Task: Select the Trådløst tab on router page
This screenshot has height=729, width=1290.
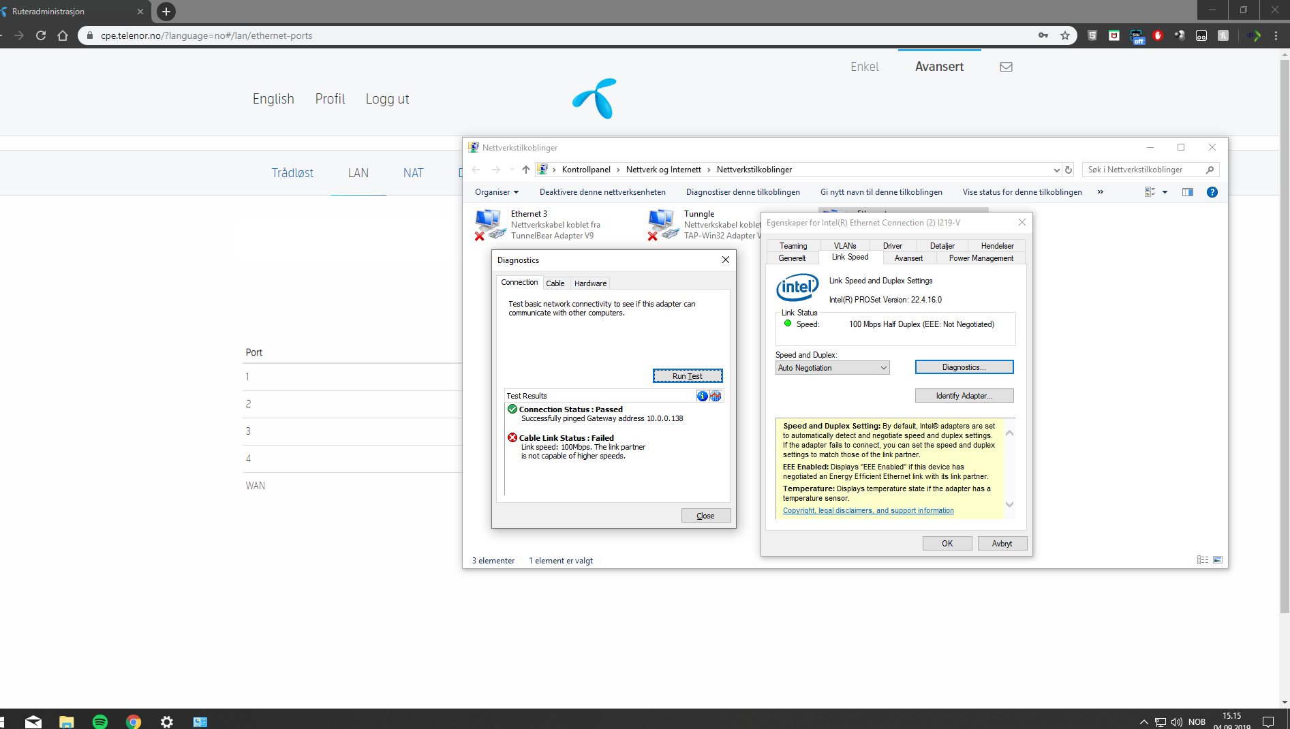Action: click(x=292, y=173)
